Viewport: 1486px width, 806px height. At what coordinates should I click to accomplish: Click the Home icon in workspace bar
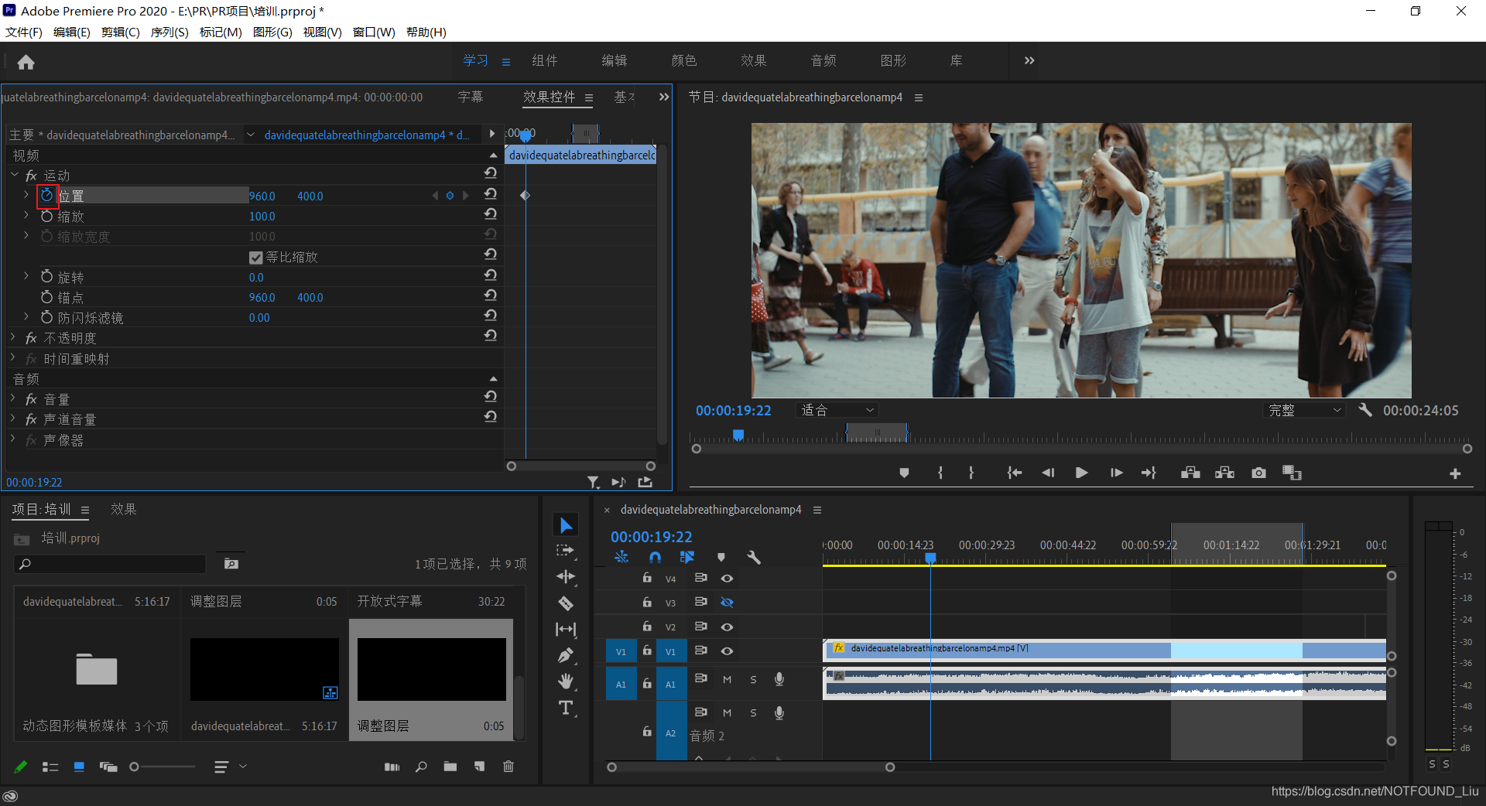pos(26,62)
